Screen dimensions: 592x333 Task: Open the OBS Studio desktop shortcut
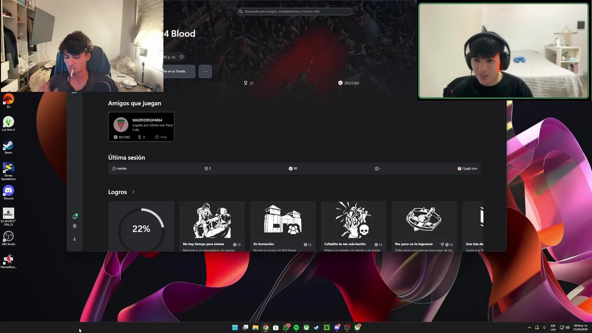point(8,238)
